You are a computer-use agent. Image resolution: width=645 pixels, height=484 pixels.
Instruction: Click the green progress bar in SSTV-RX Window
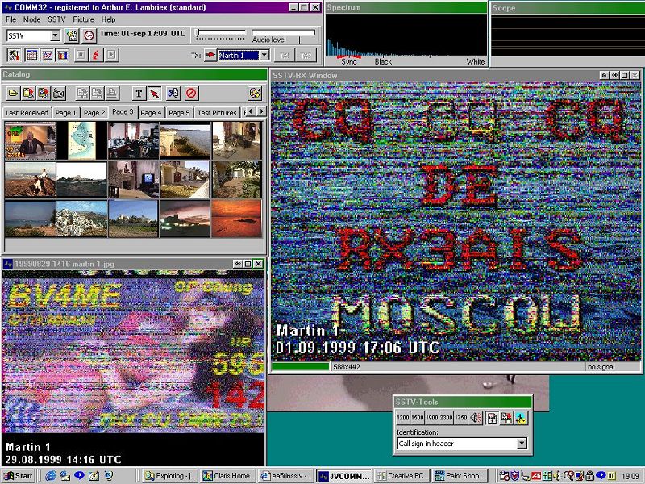tap(300, 366)
